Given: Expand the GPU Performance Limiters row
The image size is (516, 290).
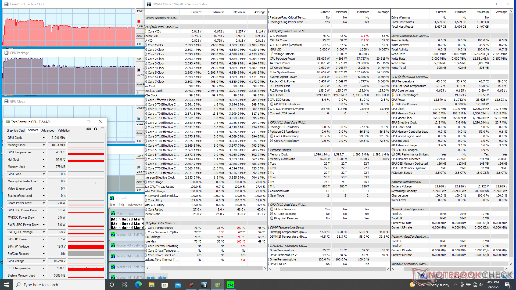Looking at the screenshot, I should [x=393, y=154].
